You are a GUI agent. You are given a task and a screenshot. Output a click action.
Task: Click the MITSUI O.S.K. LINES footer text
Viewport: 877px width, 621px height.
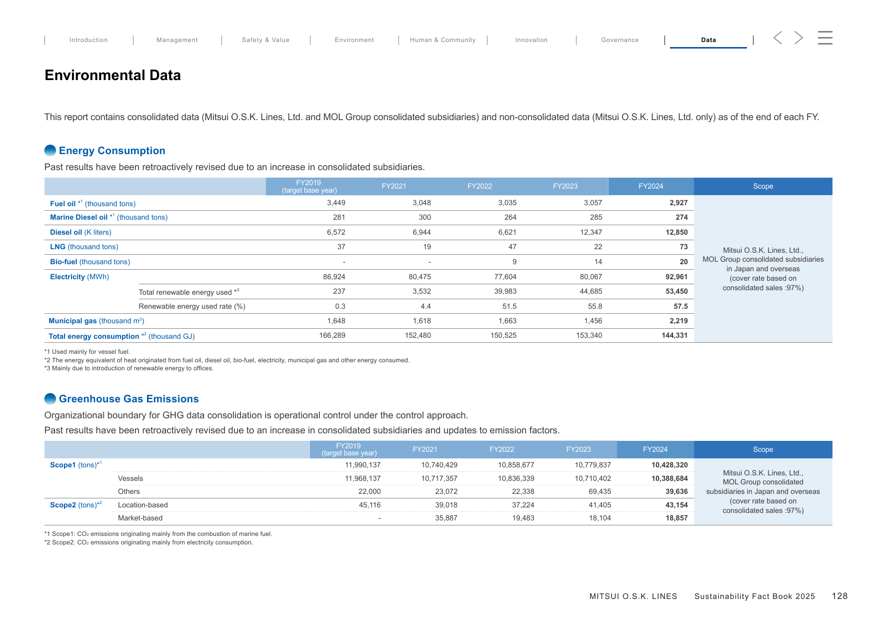(633, 596)
